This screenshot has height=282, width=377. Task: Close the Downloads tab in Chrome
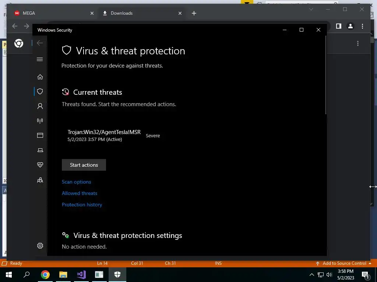click(x=180, y=13)
